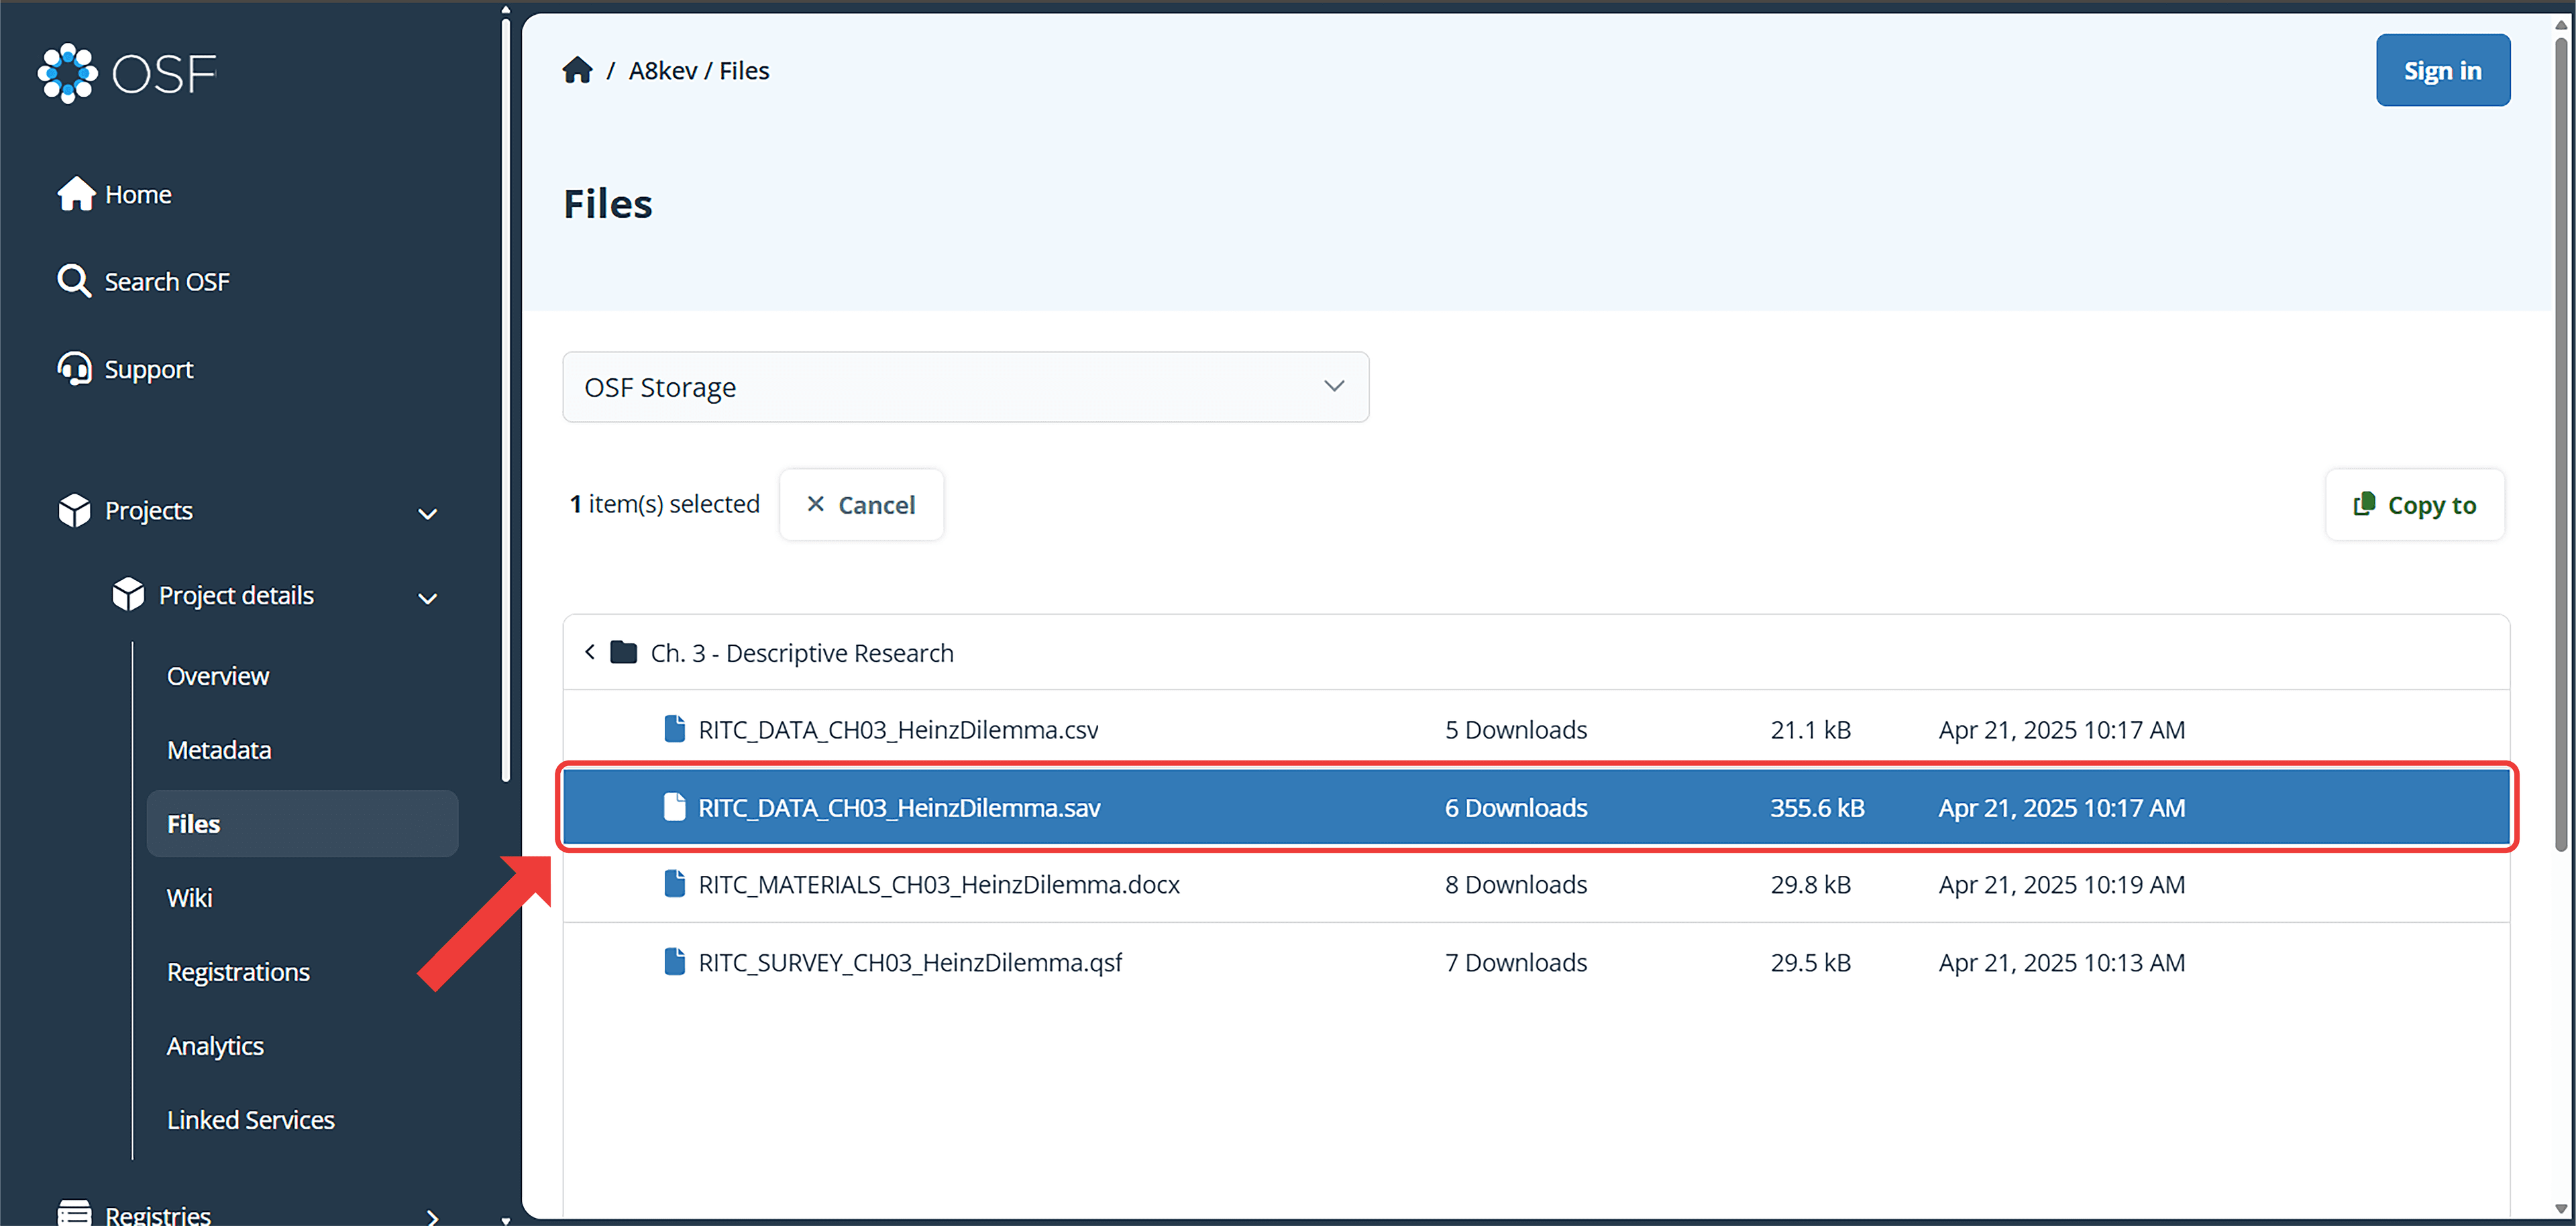Click the sidebar vertical scrollbar
The width and height of the screenshot is (2576, 1226).
click(x=506, y=400)
